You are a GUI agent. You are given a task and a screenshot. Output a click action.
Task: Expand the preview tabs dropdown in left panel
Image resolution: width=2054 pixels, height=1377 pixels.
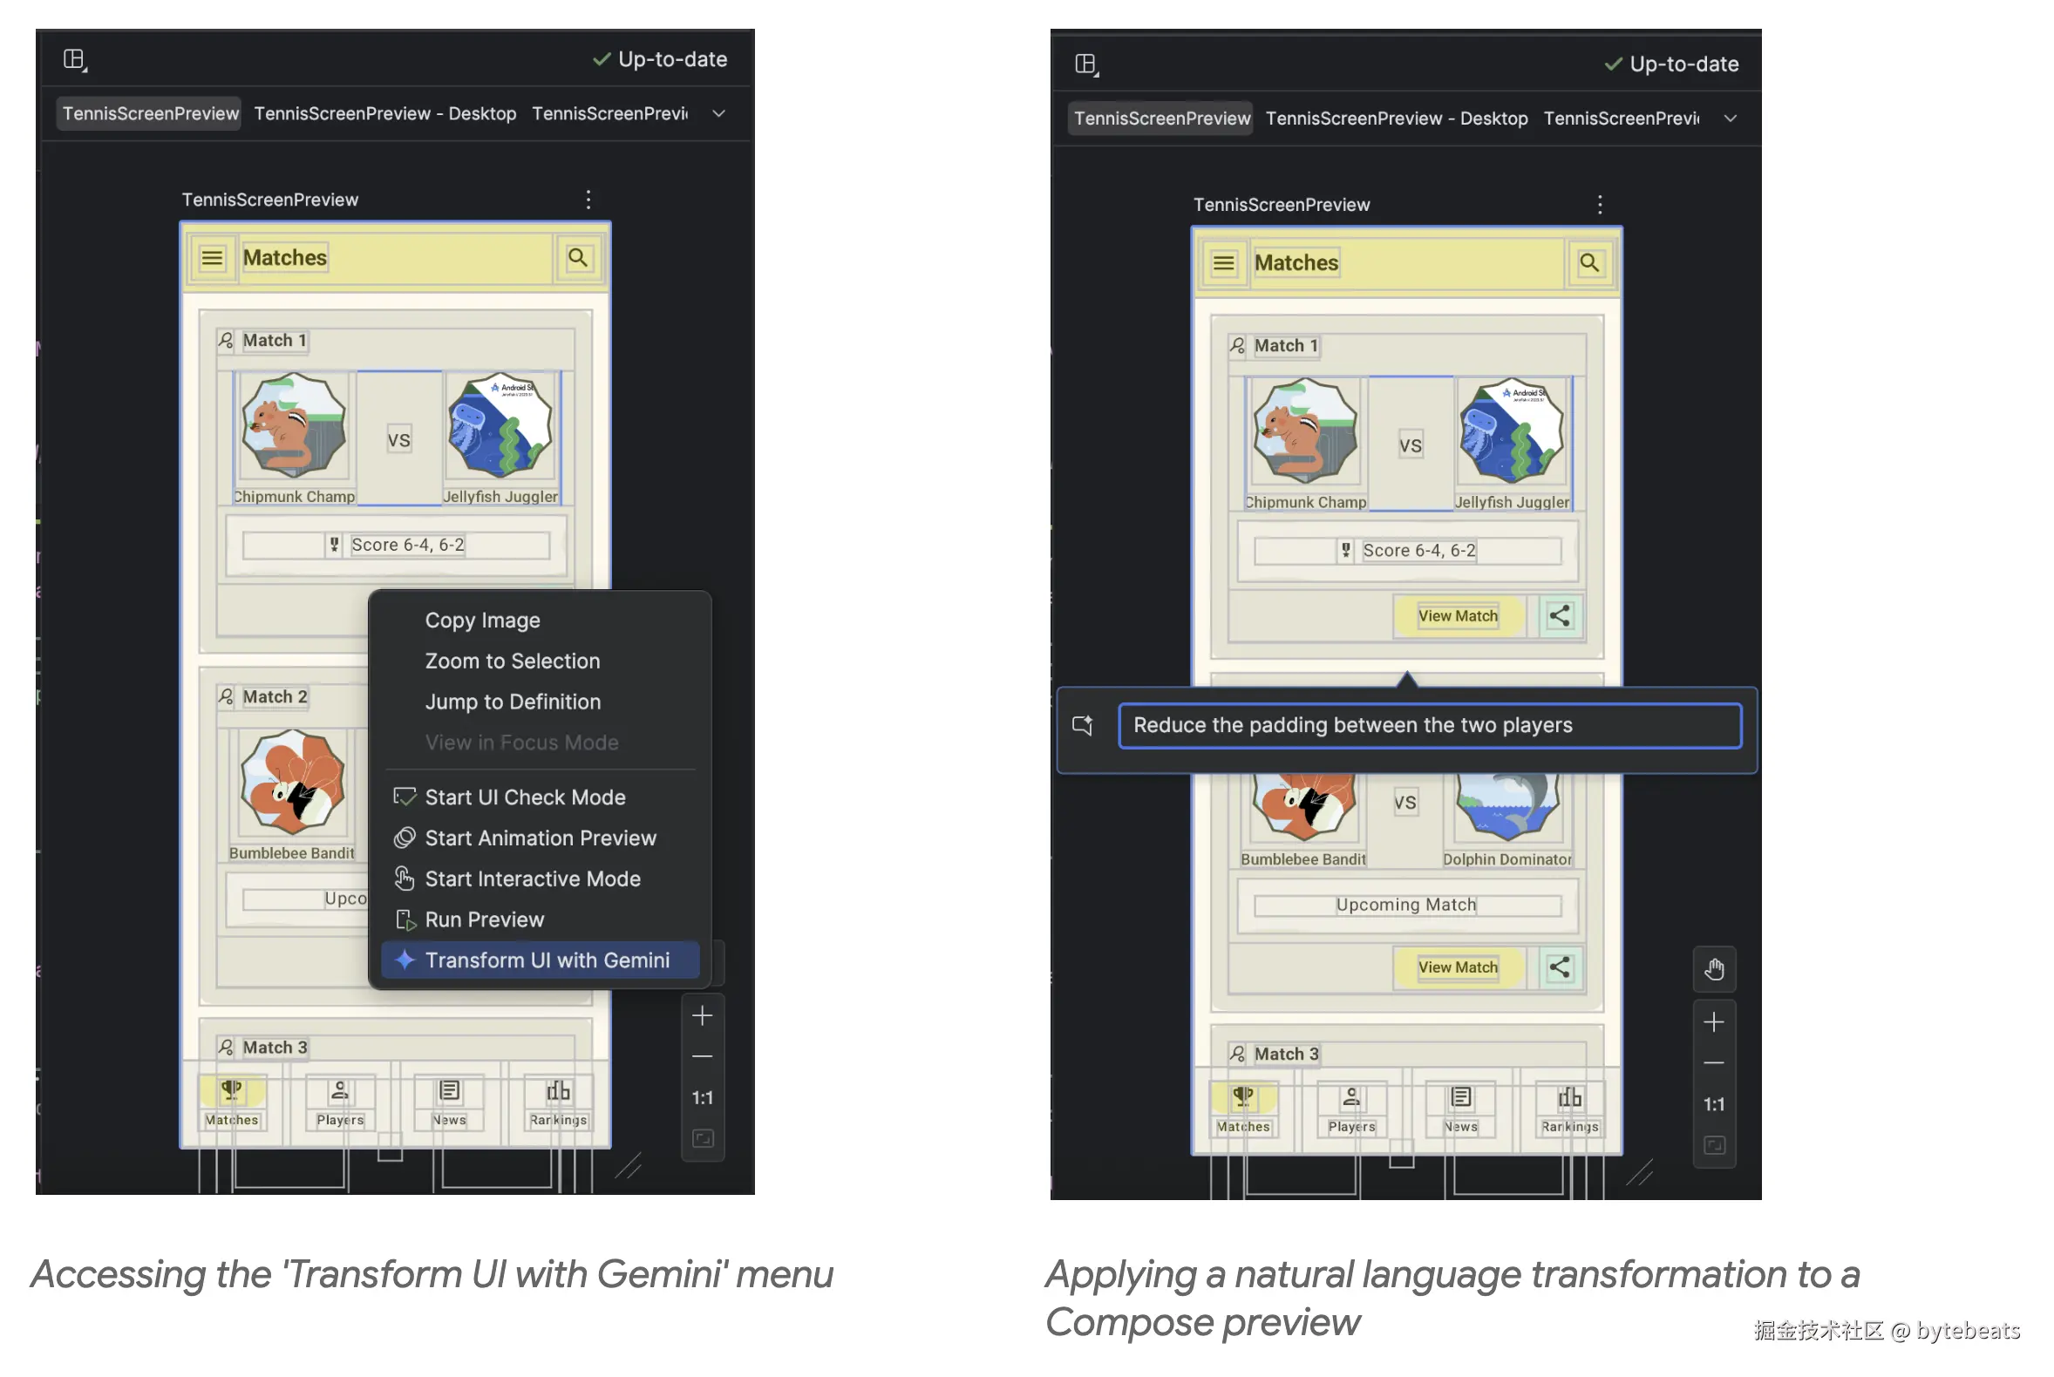point(718,113)
